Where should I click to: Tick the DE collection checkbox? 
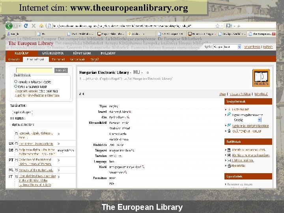[x=17, y=150]
